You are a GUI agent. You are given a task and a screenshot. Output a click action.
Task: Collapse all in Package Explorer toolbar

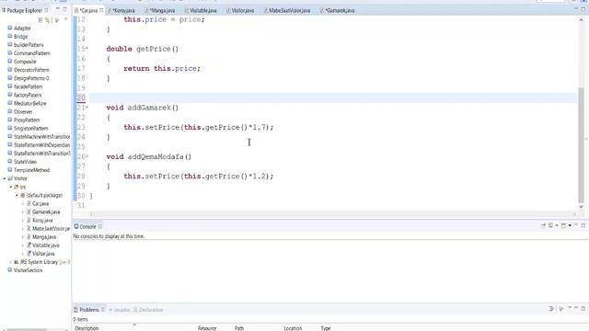[x=40, y=20]
